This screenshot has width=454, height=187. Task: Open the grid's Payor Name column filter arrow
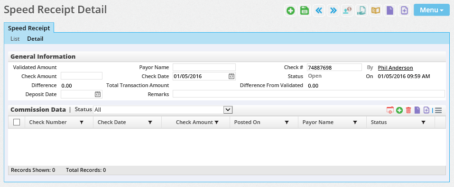pyautogui.click(x=355, y=123)
